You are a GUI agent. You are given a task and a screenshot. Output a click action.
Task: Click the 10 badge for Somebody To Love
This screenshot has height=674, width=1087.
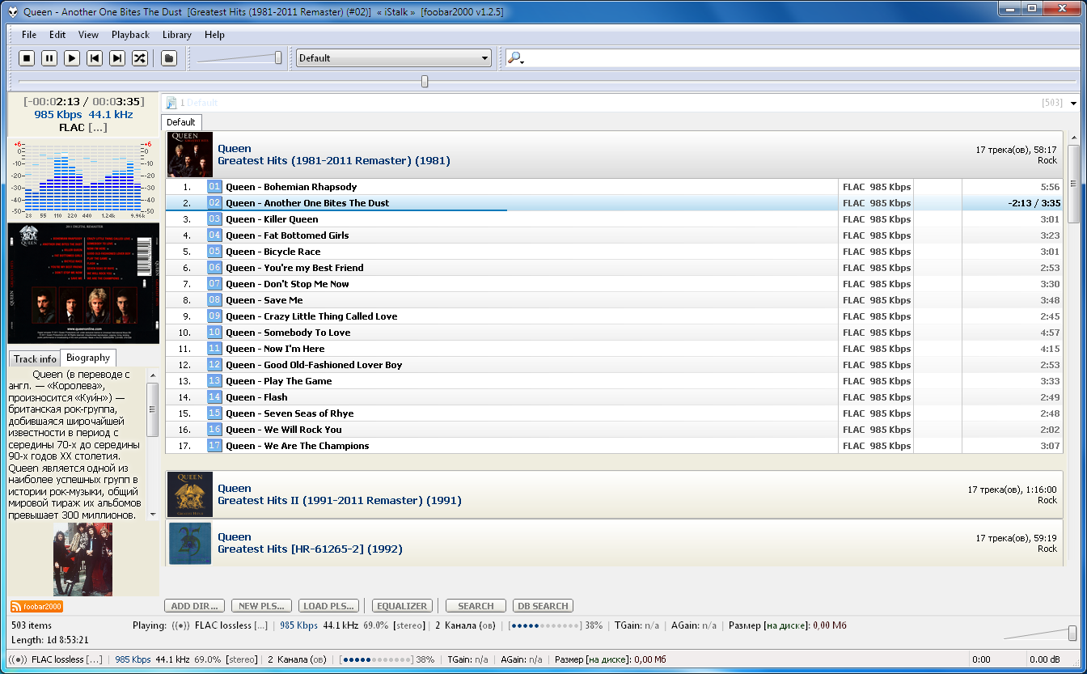click(x=214, y=333)
